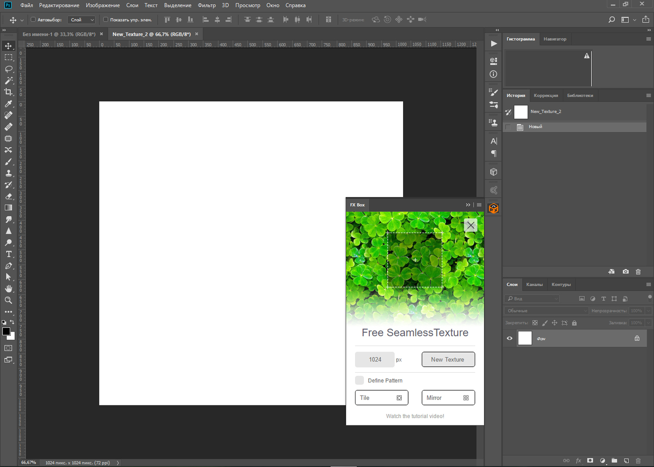Select the Brush tool
This screenshot has height=467, width=654.
coord(8,162)
